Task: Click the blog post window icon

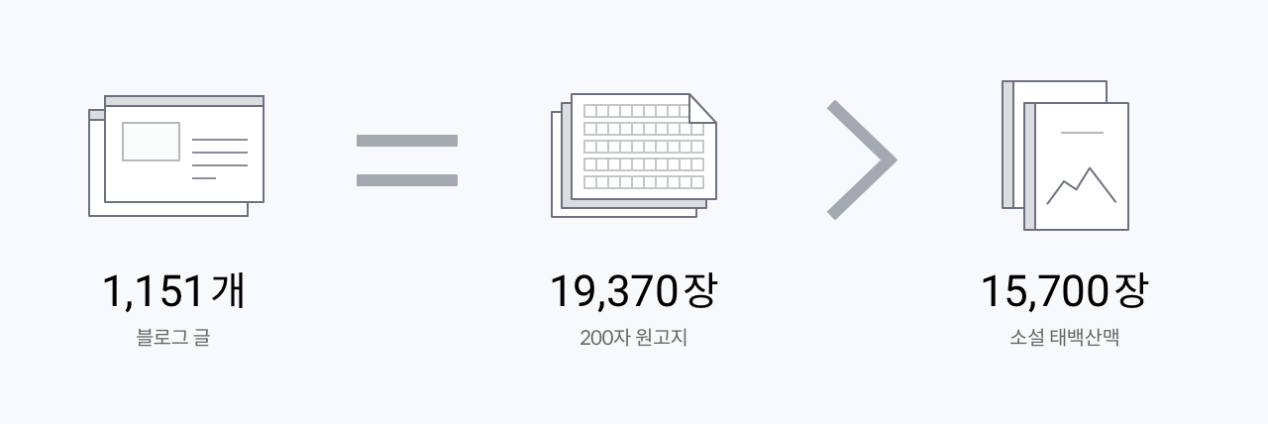Action: (176, 156)
